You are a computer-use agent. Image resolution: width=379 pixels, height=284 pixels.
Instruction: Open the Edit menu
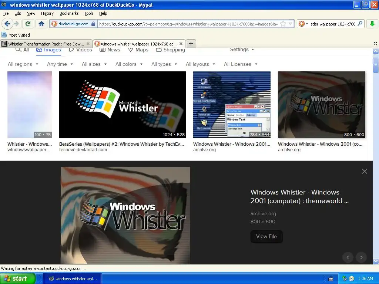click(18, 13)
